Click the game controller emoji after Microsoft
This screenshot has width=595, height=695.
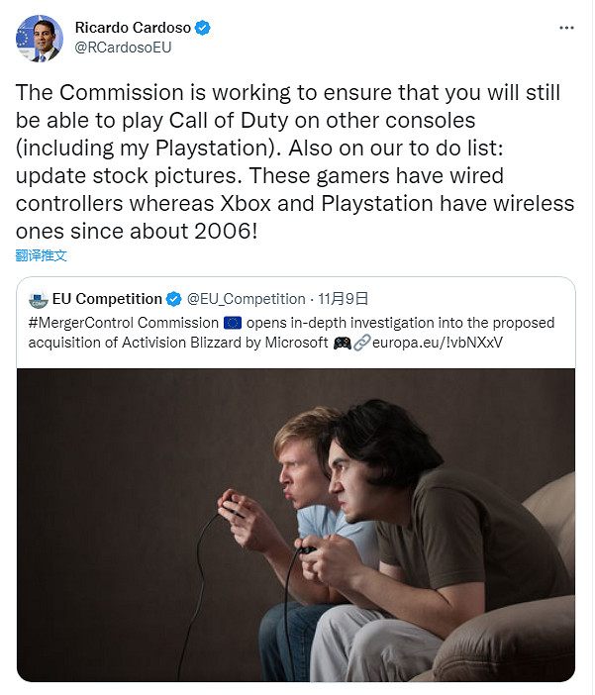[x=342, y=343]
